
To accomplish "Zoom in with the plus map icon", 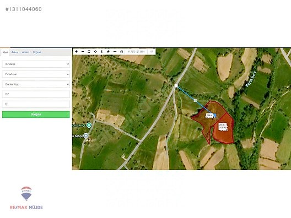I will click(x=76, y=51).
